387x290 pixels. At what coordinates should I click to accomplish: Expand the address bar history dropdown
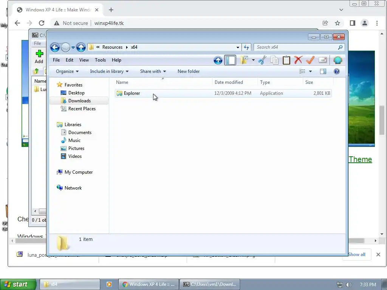238,47
